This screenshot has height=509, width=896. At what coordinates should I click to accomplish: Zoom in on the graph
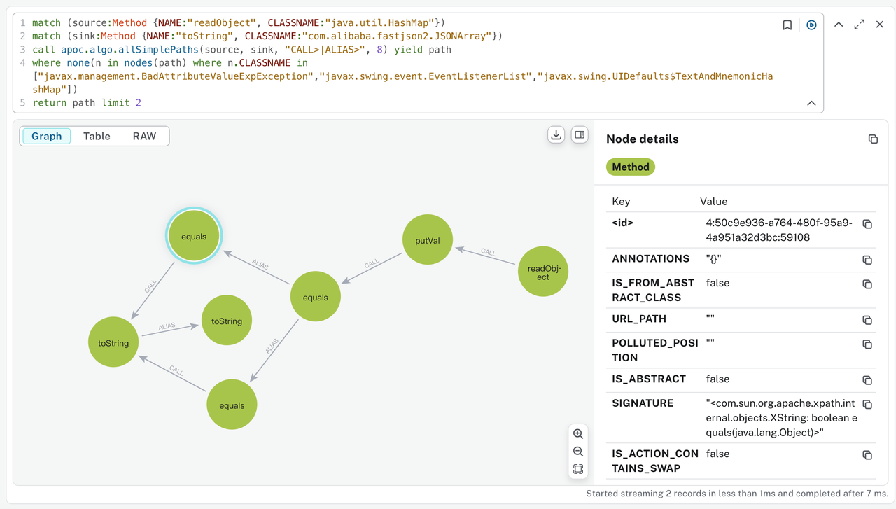coord(578,434)
